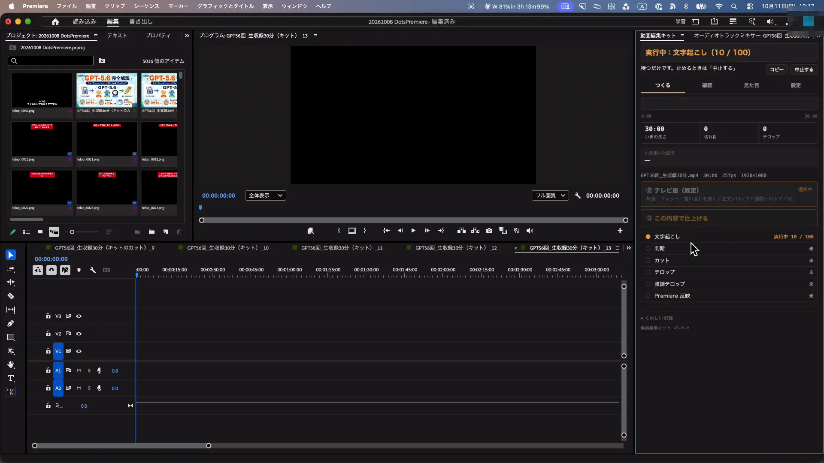
Task: Switch to the 確認 tab in the kit panel
Action: click(707, 85)
